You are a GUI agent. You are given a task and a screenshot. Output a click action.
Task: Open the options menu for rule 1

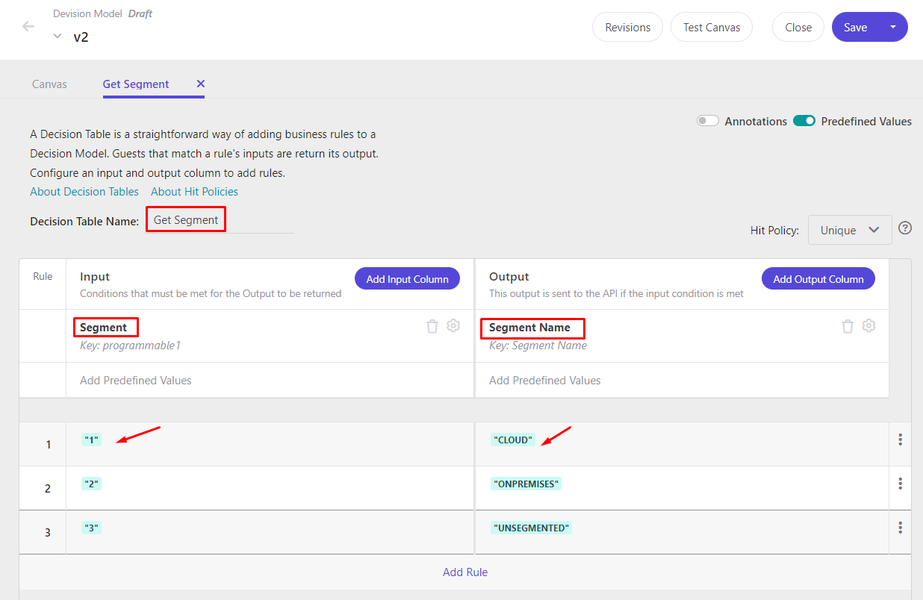900,440
